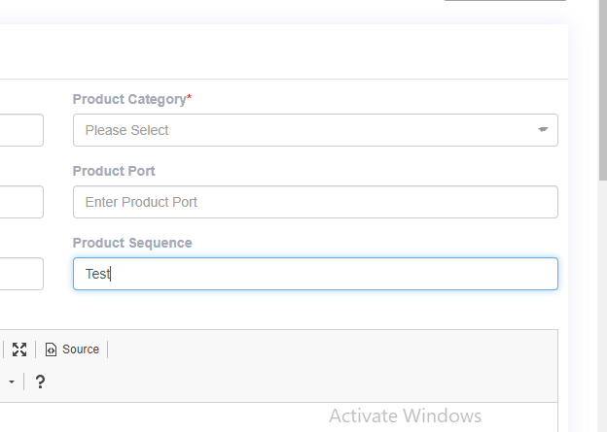
Task: Click the Product Sequence label
Action: click(132, 243)
